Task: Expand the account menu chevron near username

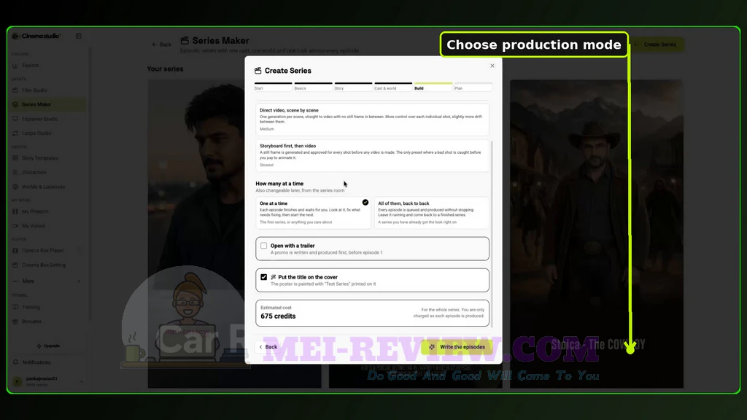Action: coord(81,381)
